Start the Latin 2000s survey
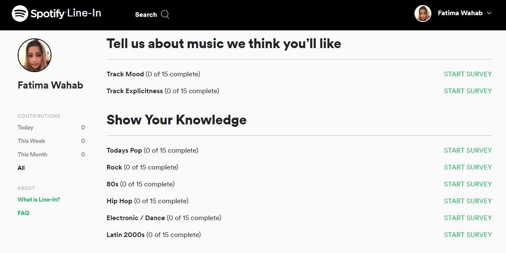 click(x=468, y=235)
